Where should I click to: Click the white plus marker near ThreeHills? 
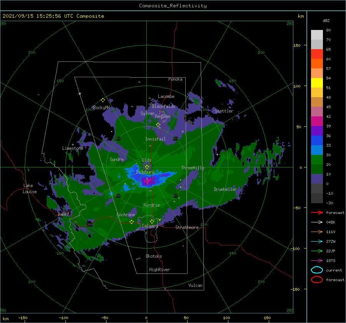(217, 154)
